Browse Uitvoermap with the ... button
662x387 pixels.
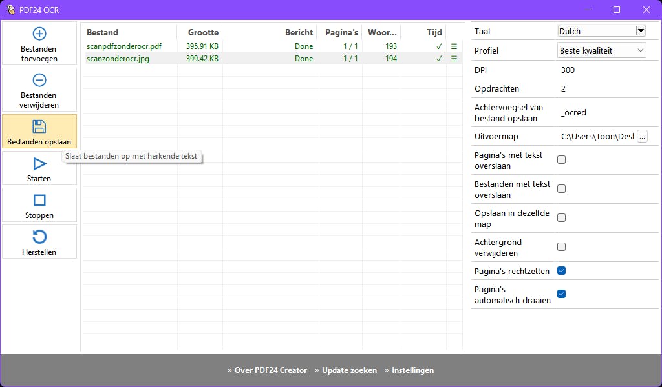(x=642, y=137)
